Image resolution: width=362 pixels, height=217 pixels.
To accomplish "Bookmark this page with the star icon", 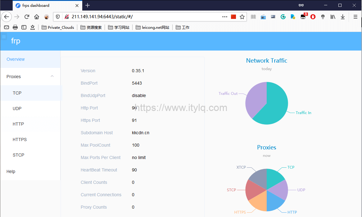I will 242,17.
